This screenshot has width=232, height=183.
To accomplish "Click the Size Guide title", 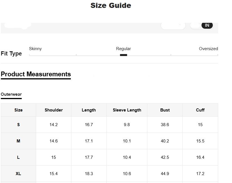I will coord(111,5).
